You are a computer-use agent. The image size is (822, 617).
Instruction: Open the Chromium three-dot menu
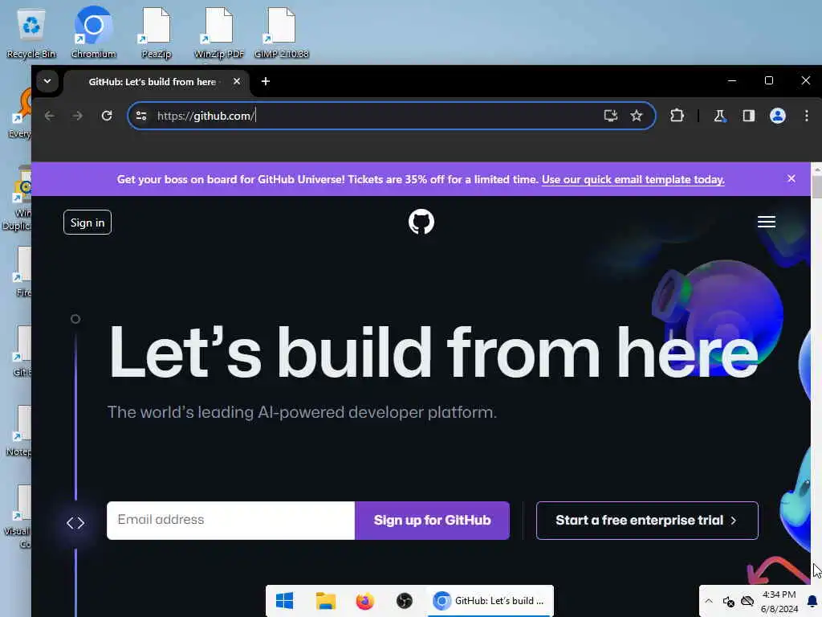(x=806, y=116)
